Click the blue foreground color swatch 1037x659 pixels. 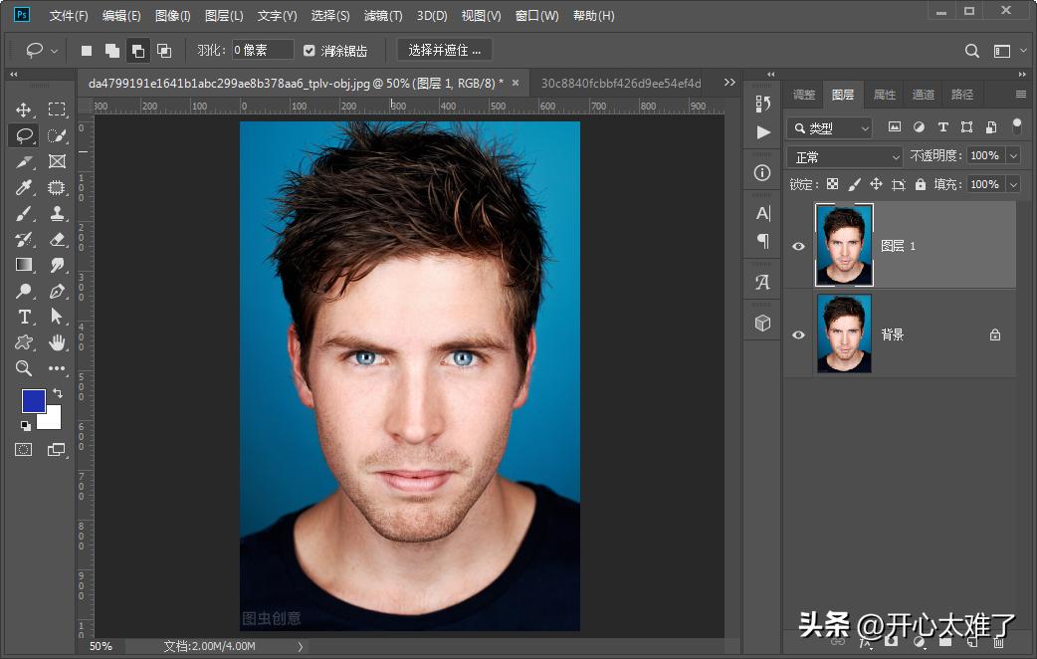[33, 400]
